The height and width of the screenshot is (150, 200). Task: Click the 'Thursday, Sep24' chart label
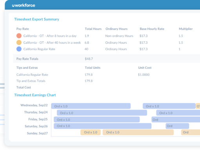point(36,112)
